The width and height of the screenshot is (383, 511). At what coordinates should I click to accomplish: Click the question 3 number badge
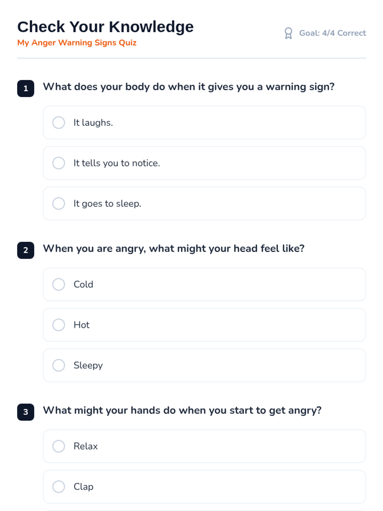click(26, 412)
